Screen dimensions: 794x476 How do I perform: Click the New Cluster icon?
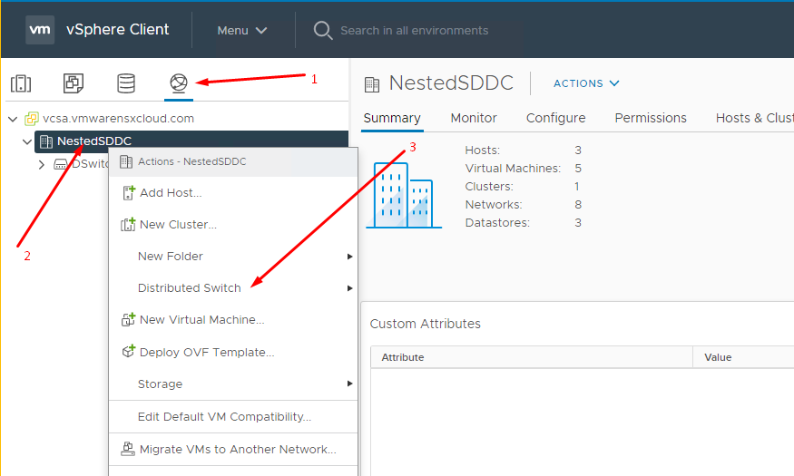pos(128,225)
